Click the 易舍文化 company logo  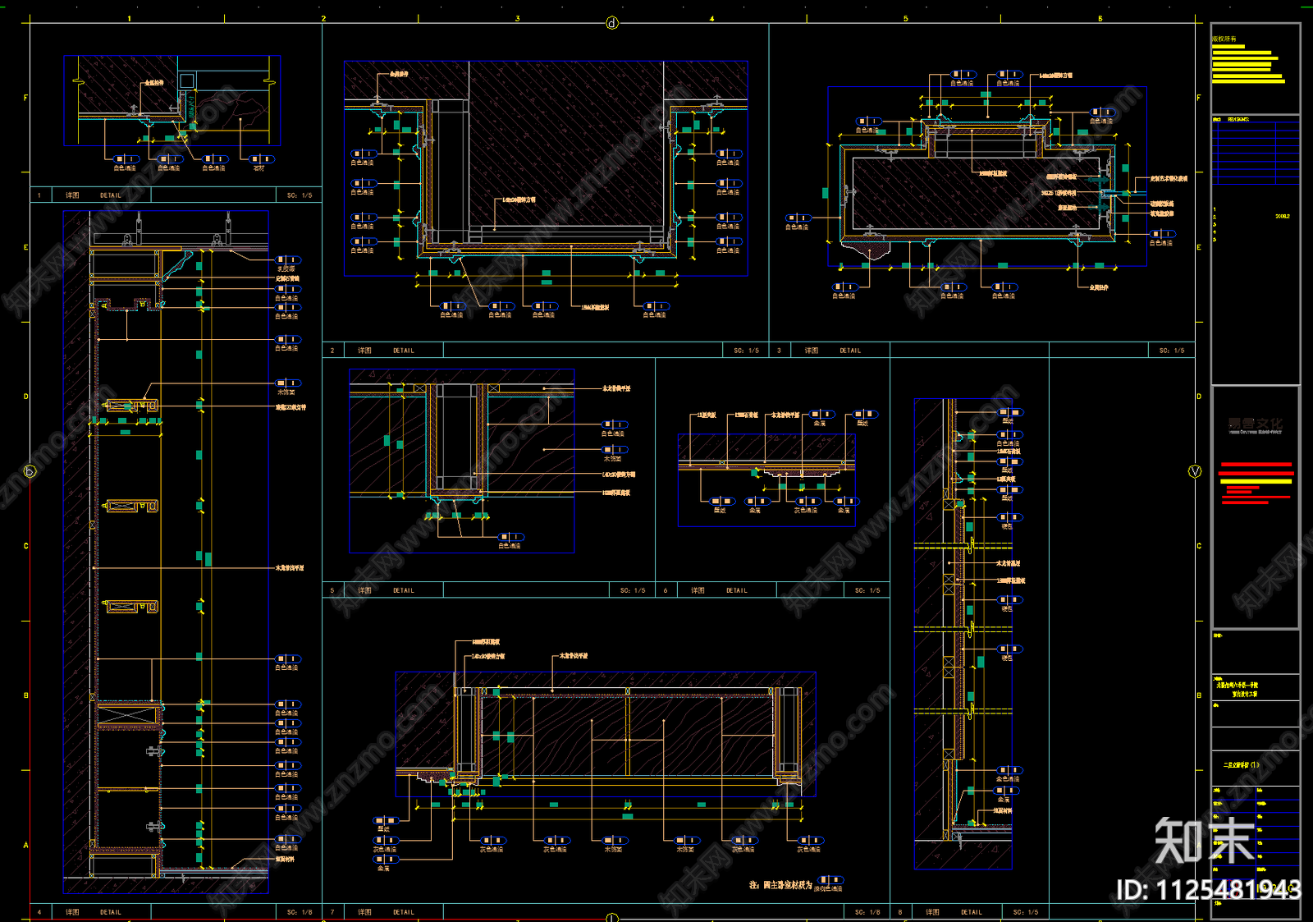pos(1256,425)
